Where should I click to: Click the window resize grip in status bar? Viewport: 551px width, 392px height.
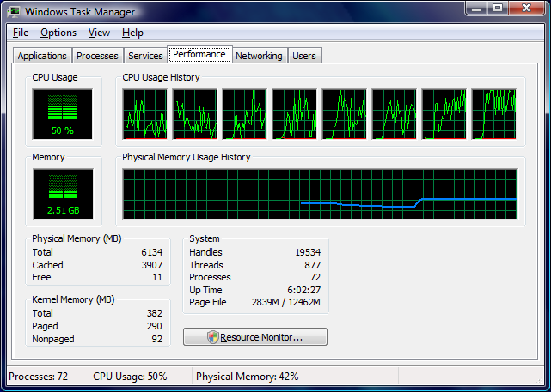click(x=540, y=381)
